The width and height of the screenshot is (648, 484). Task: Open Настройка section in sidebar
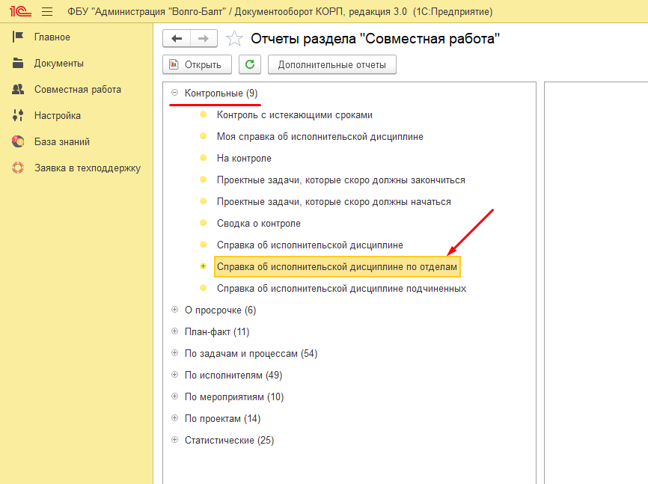tap(57, 116)
